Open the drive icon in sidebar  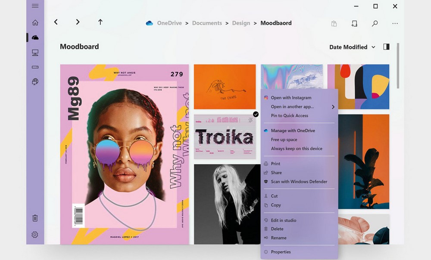[35, 67]
